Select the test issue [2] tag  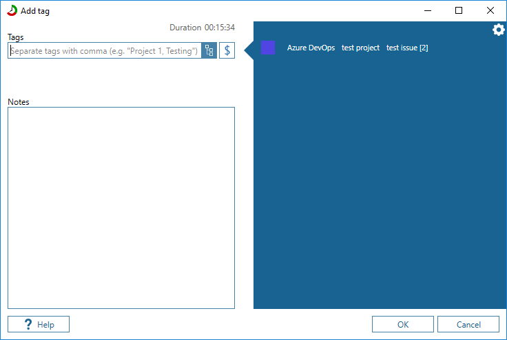[407, 48]
